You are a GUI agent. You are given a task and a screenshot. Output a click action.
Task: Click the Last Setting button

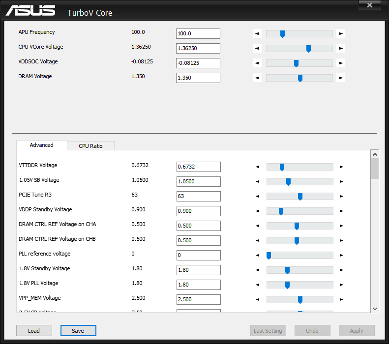click(268, 331)
